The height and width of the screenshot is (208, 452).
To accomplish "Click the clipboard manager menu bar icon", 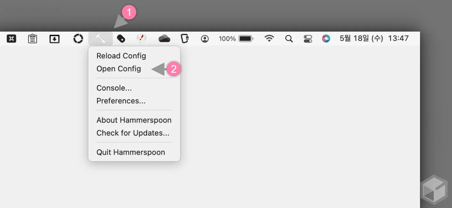I will [32, 38].
